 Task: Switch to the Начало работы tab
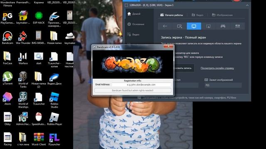point(172,15)
